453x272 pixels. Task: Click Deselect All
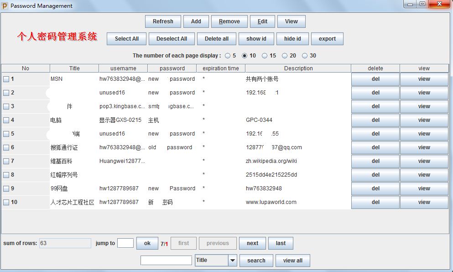(172, 39)
